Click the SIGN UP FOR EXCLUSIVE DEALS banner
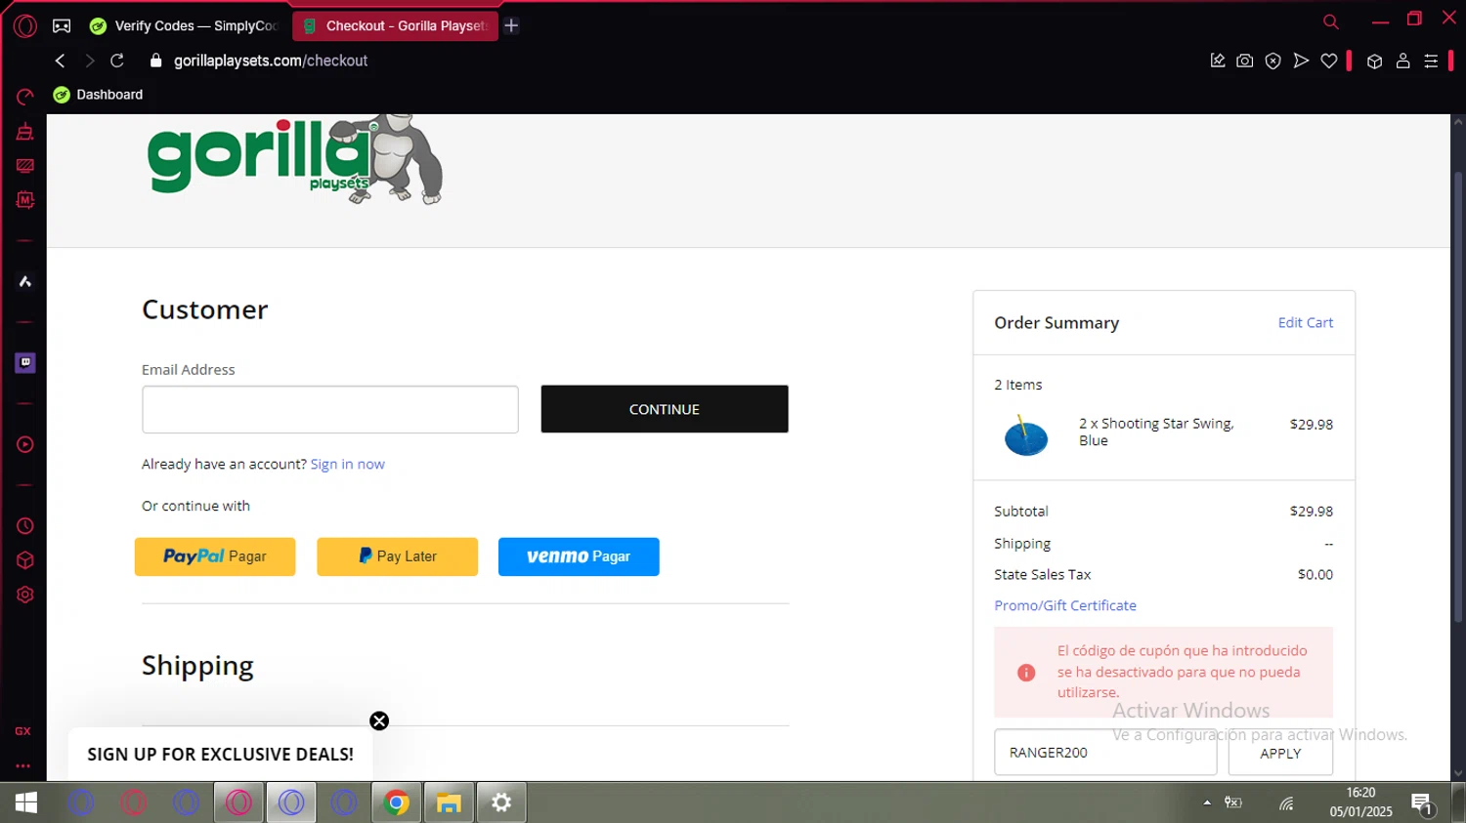 coord(221,755)
